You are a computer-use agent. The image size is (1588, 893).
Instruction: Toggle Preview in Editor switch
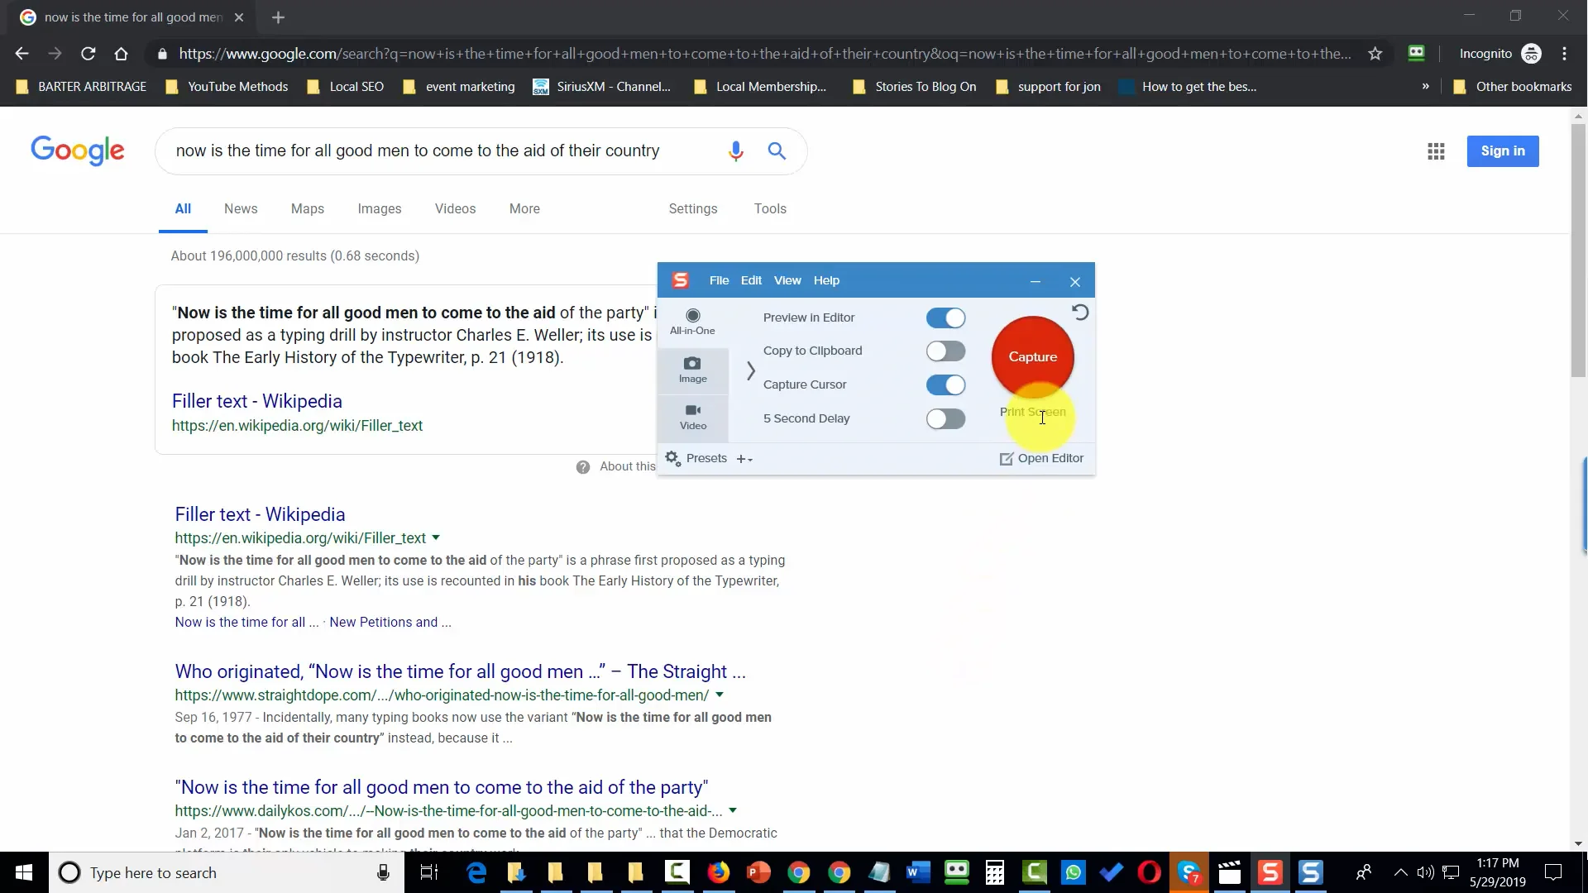(945, 318)
